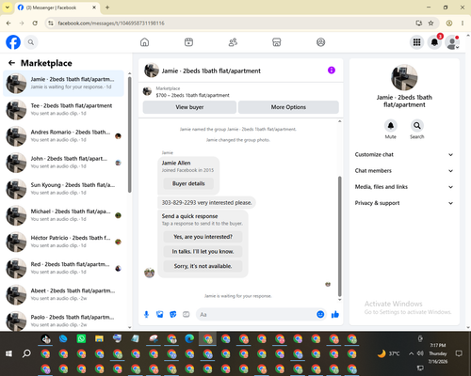View site information icon in address bar
Viewport: 471px width, 376px height.
pos(51,23)
